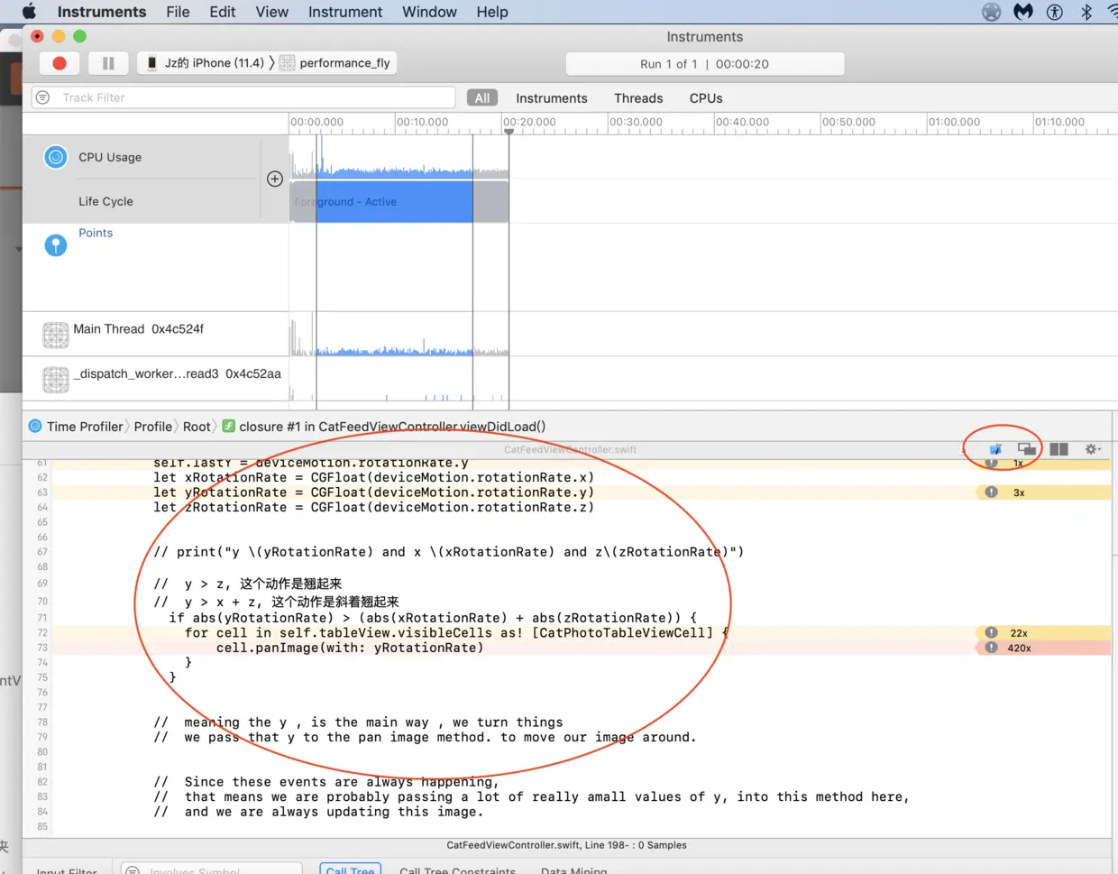Click the 00:10.000 mark on the timeline ruler
Screen dimensions: 1118x874
pyautogui.click(x=422, y=122)
